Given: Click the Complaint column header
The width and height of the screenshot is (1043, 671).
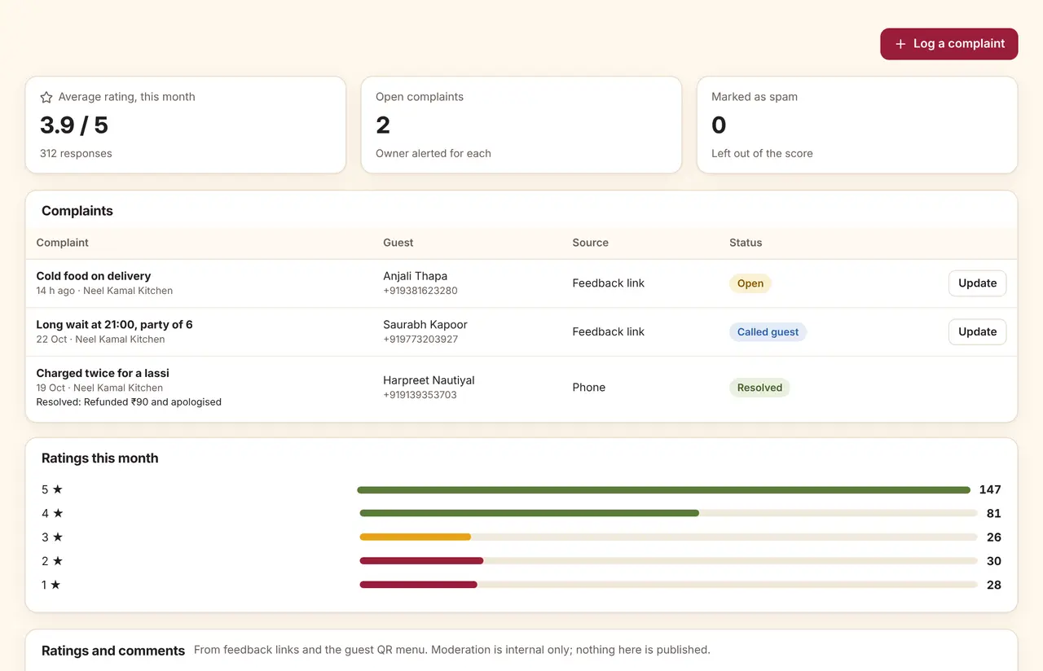Looking at the screenshot, I should [63, 243].
